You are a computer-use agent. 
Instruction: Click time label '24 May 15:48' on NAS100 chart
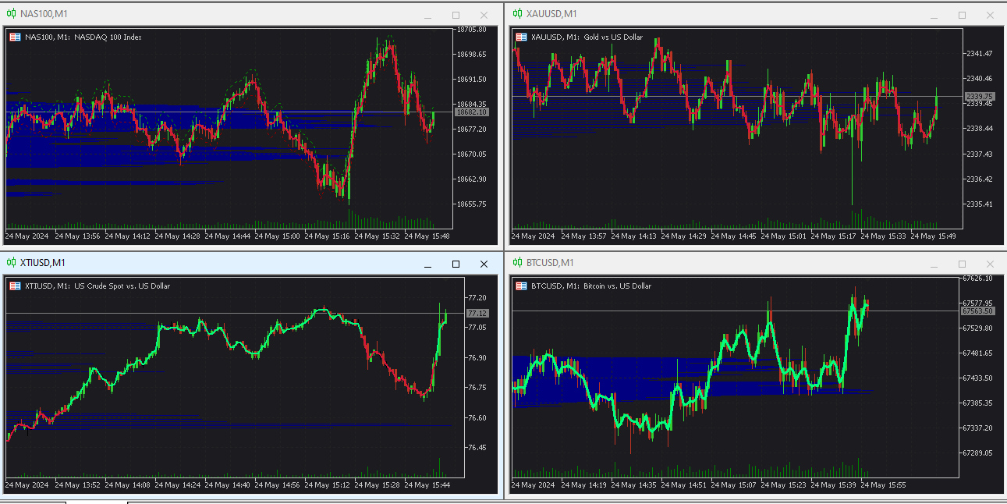[426, 236]
